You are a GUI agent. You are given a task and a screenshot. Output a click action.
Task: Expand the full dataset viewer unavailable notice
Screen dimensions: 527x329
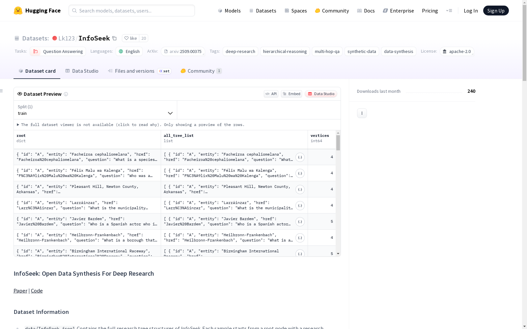(x=131, y=125)
